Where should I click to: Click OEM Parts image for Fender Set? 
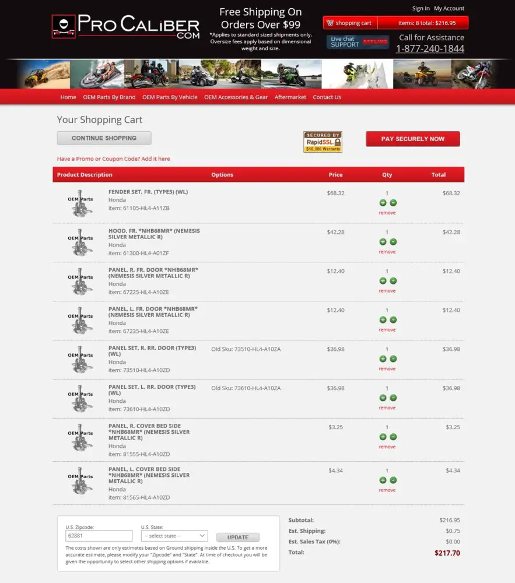80,203
